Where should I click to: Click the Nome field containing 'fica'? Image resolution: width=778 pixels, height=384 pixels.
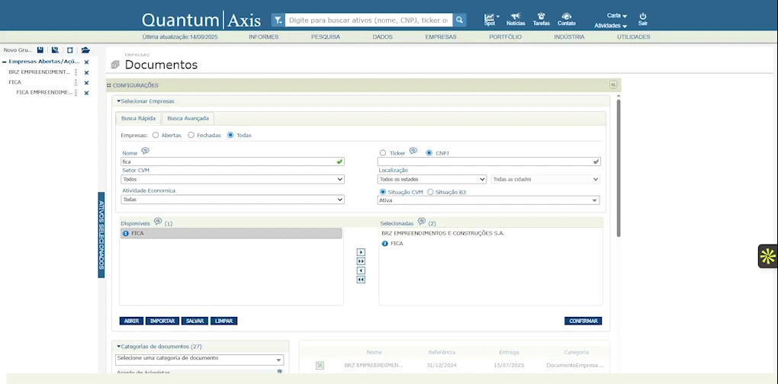pyautogui.click(x=232, y=162)
